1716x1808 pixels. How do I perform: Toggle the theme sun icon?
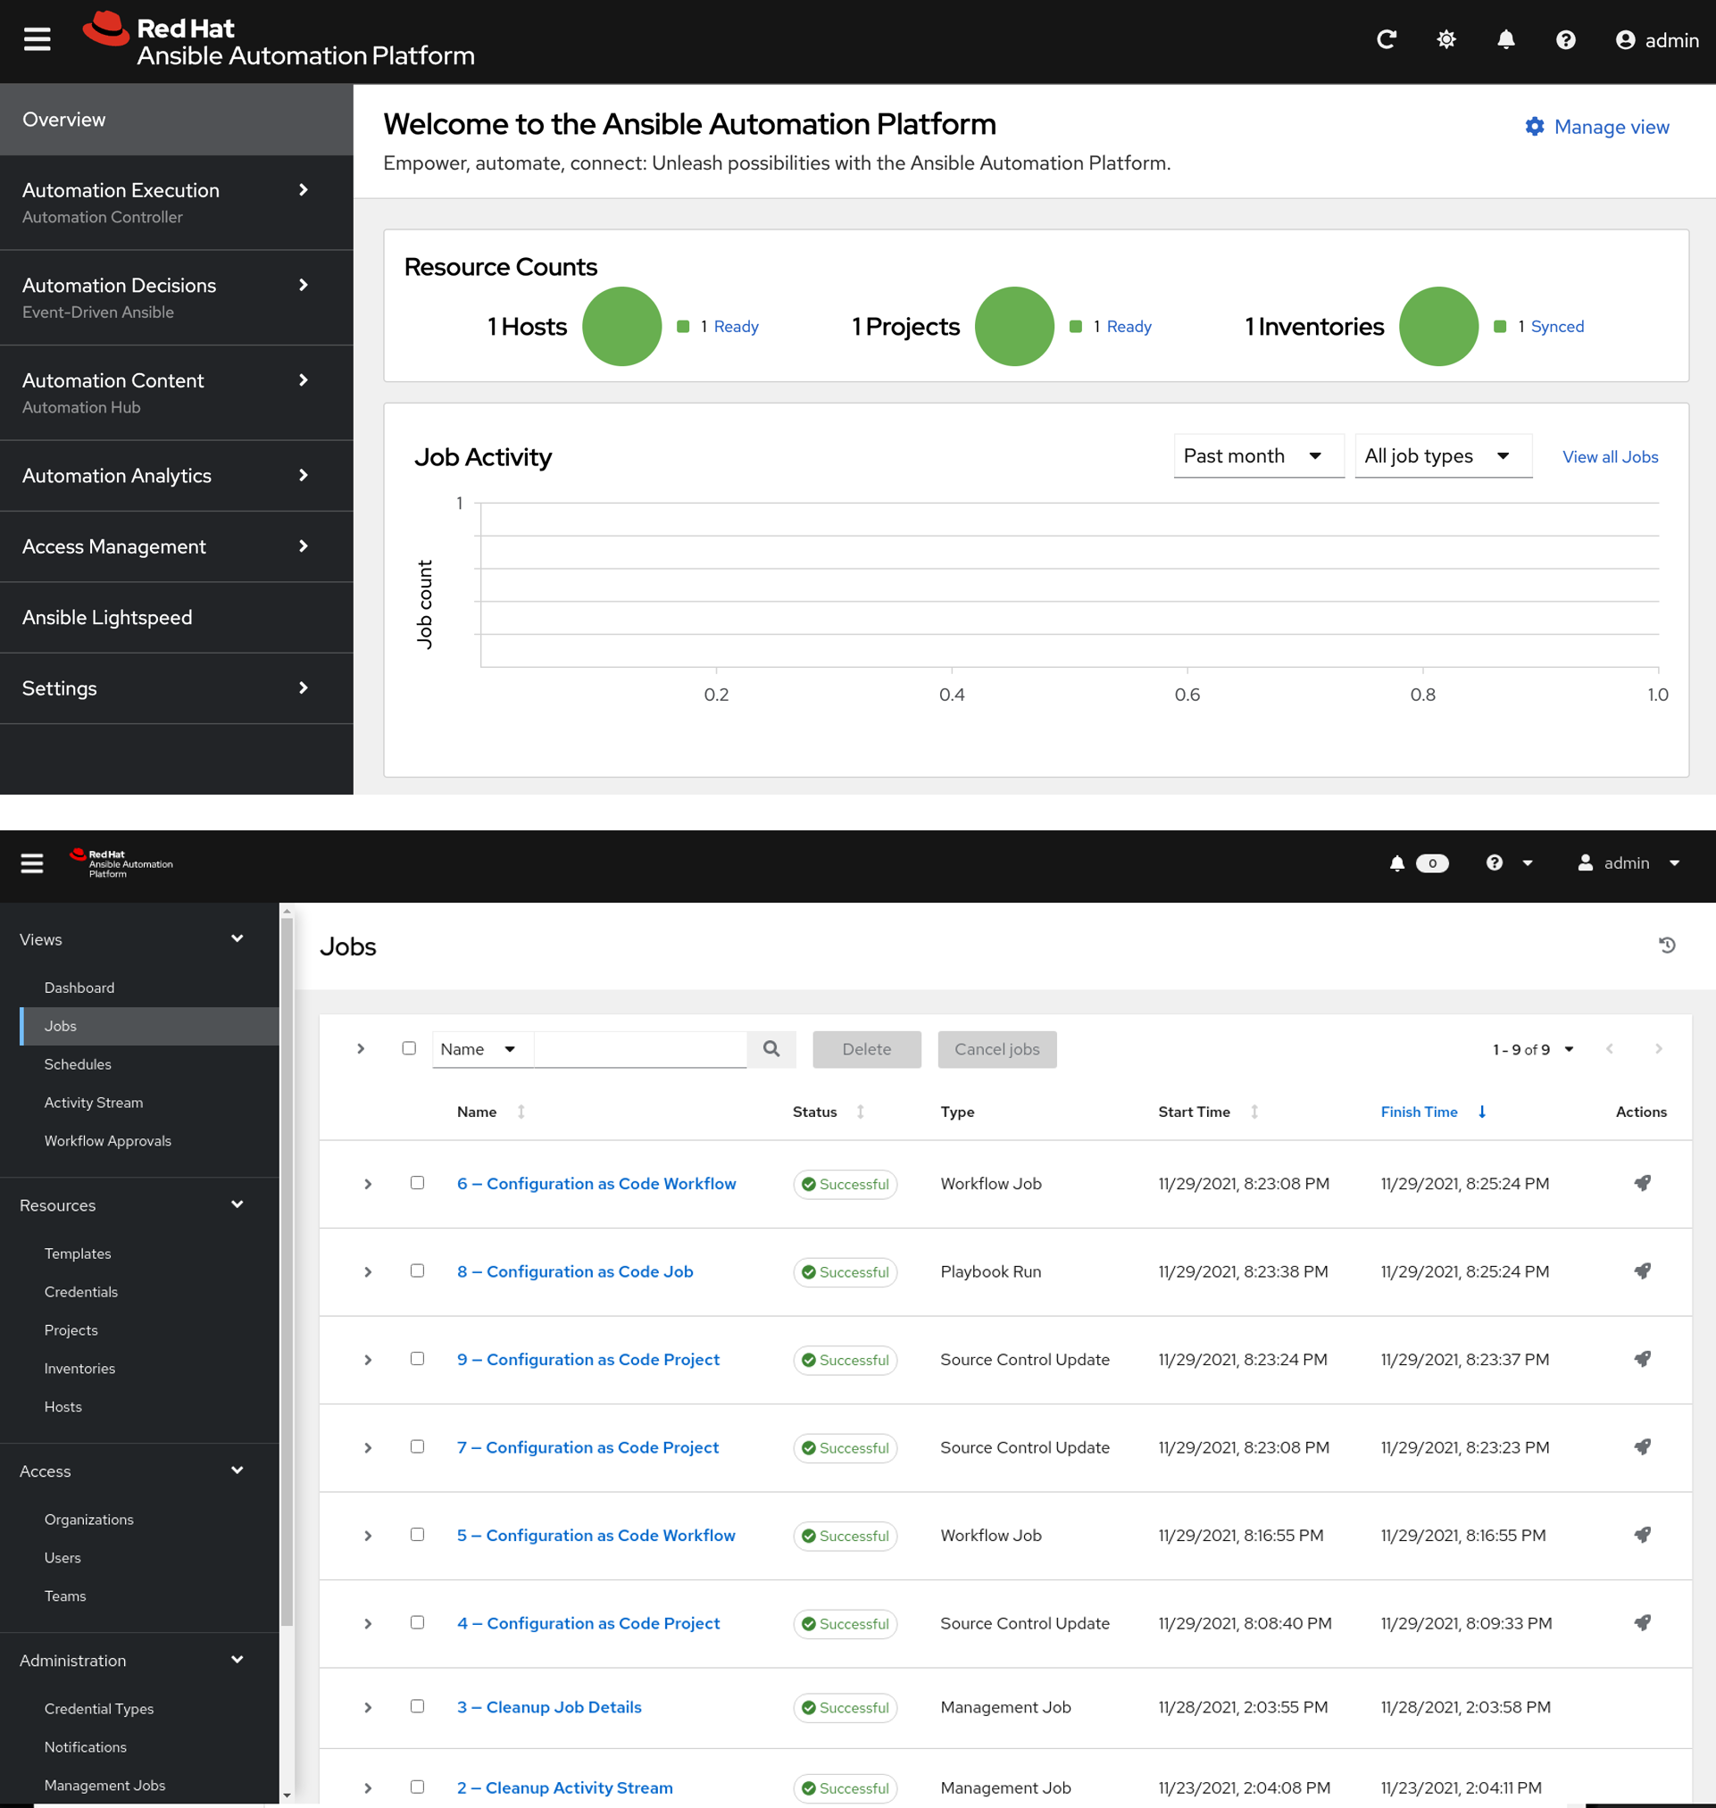coord(1446,39)
